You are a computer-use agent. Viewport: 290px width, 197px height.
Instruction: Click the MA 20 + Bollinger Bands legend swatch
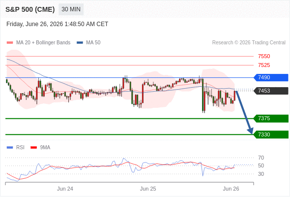[10, 43]
